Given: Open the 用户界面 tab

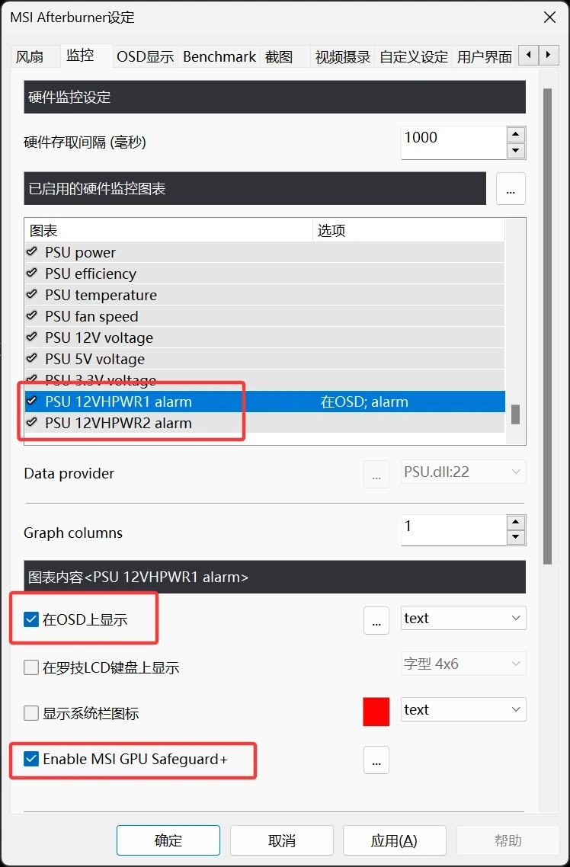Looking at the screenshot, I should coord(485,56).
